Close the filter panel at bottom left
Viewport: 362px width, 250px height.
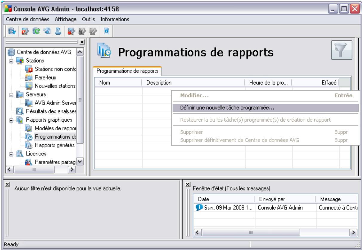(x=7, y=185)
